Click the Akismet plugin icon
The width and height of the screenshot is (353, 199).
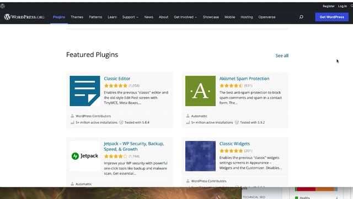point(200,91)
